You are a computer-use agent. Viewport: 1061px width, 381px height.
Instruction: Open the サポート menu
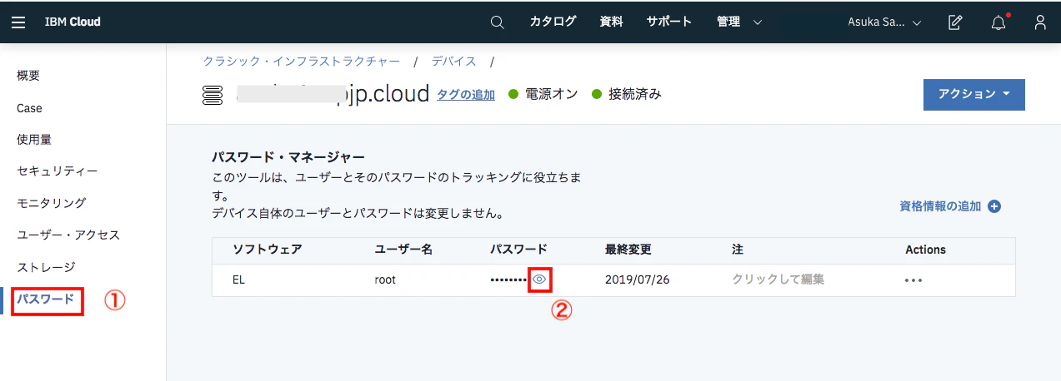click(x=669, y=22)
